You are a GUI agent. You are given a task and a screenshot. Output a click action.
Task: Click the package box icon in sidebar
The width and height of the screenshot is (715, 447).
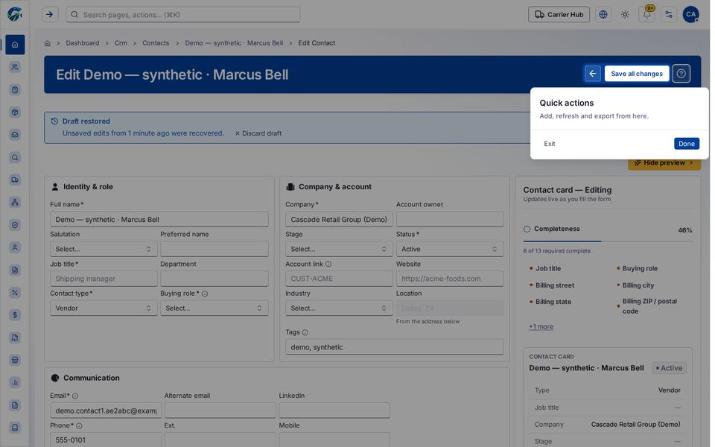pyautogui.click(x=15, y=112)
